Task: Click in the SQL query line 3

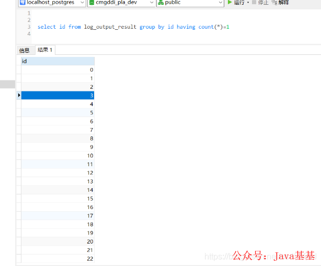Action: 133,27
